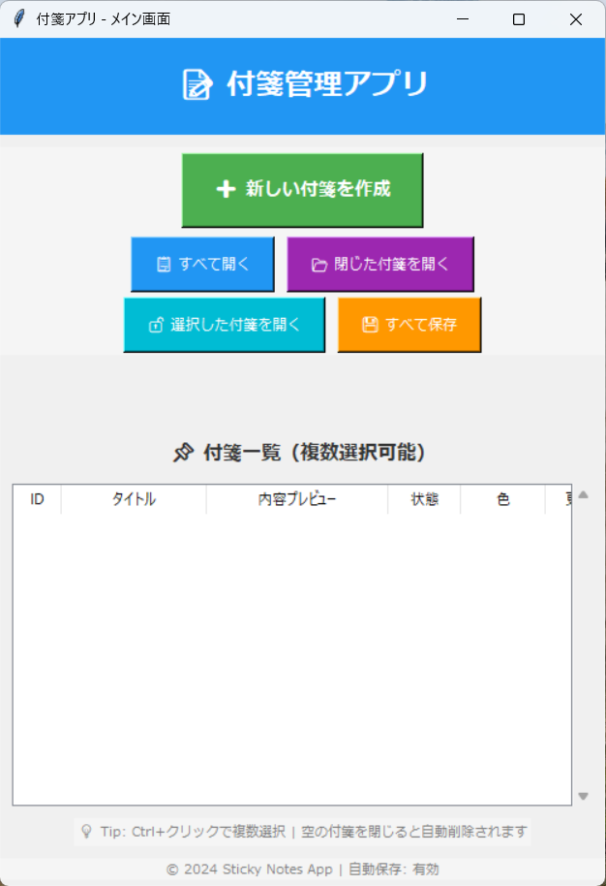Click the floppy disk icon on すべて保存
Viewport: 606px width, 886px height.
[x=370, y=325]
